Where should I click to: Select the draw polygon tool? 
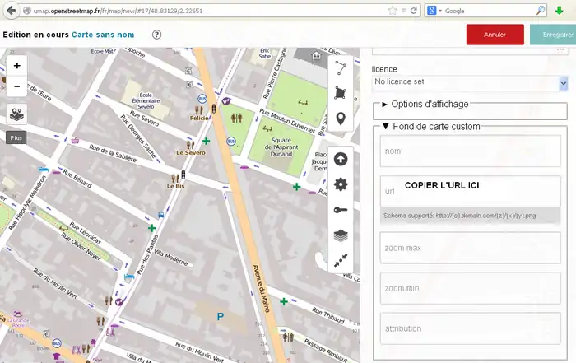point(341,94)
